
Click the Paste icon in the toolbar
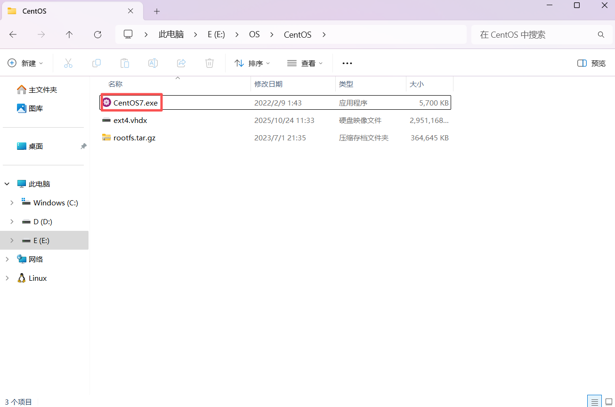[125, 63]
